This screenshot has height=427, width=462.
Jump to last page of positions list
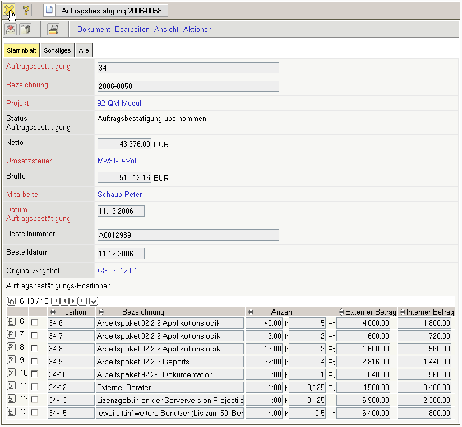coord(82,301)
